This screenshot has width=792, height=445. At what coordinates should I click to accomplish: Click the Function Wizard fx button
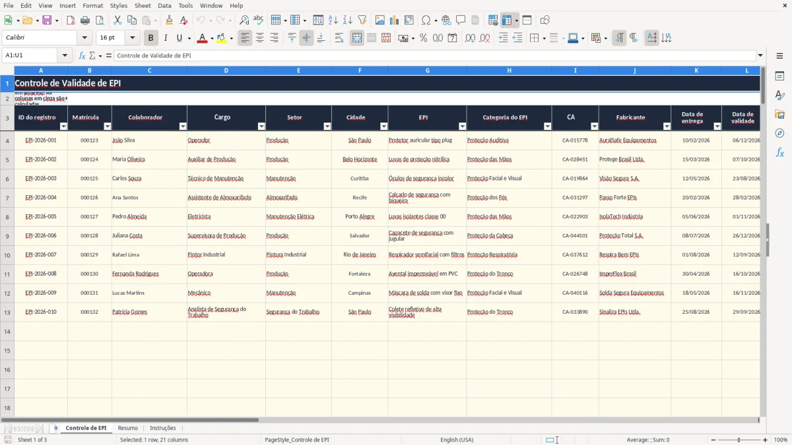82,55
